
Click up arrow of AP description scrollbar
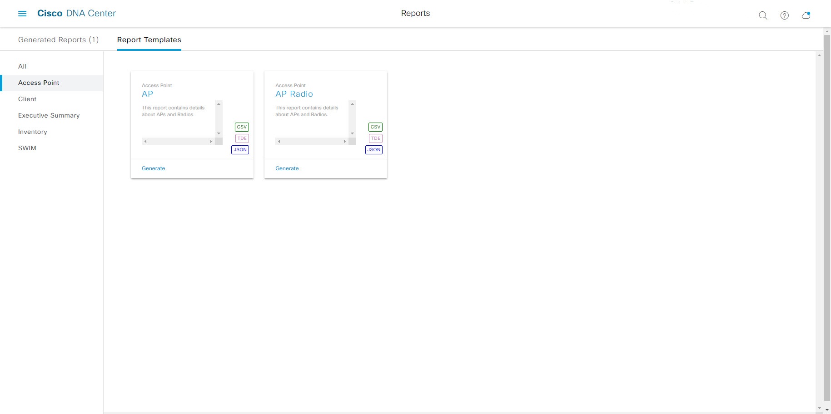coord(219,104)
